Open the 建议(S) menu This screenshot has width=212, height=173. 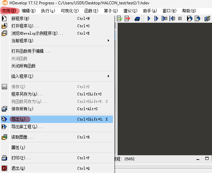pyautogui.click(x=130, y=11)
